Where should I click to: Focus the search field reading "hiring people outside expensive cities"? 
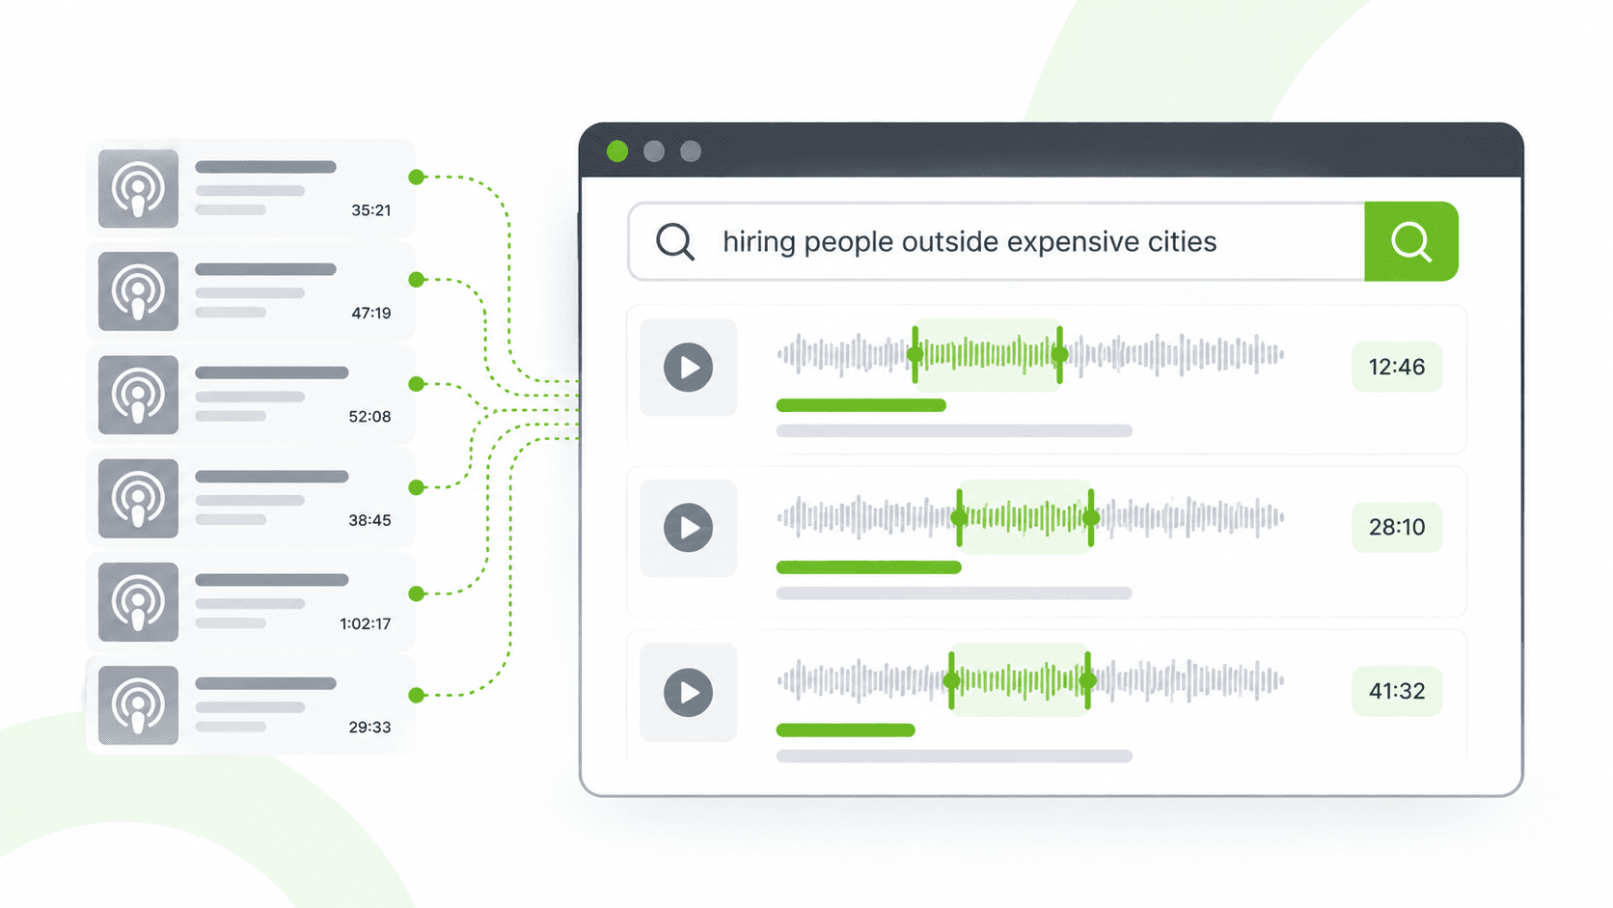click(997, 241)
